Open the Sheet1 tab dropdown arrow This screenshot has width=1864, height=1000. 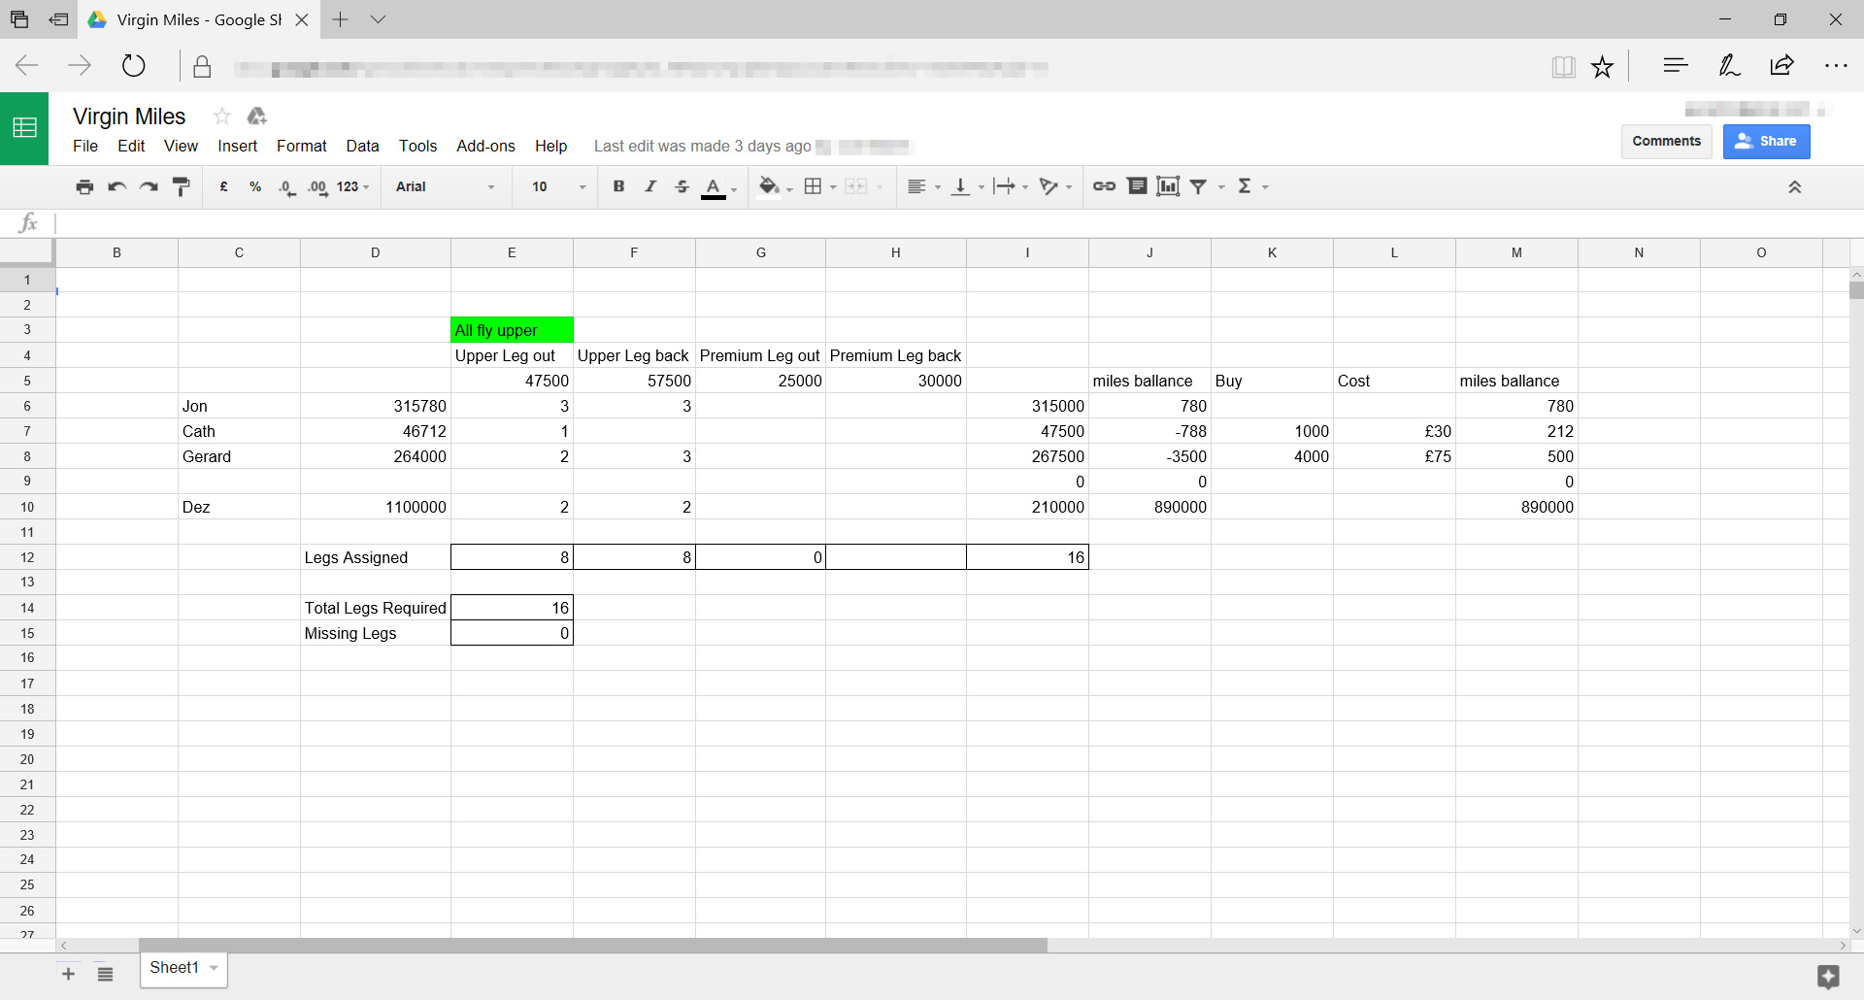click(214, 968)
